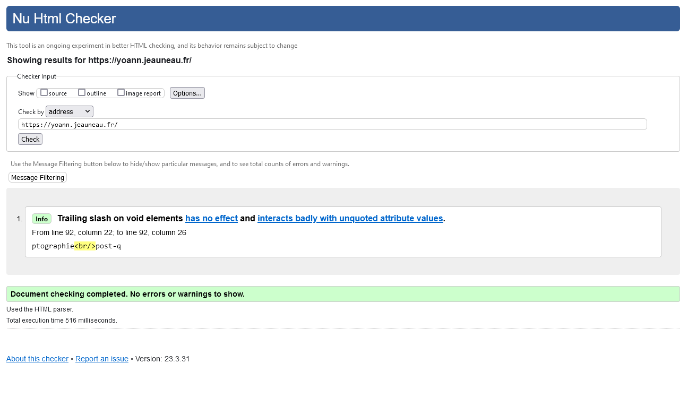Image resolution: width=688 pixels, height=407 pixels.
Task: Expand the Check by address dropdown
Action: 70,111
